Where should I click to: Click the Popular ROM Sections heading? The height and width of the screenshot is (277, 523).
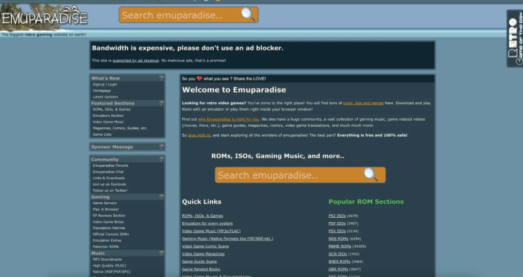366,202
